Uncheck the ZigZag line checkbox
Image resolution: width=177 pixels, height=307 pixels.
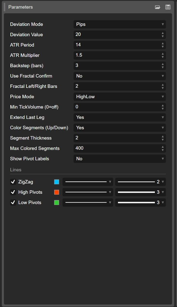tap(13, 182)
